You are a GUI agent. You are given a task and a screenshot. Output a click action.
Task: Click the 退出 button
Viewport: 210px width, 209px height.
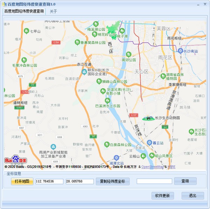click(x=193, y=196)
